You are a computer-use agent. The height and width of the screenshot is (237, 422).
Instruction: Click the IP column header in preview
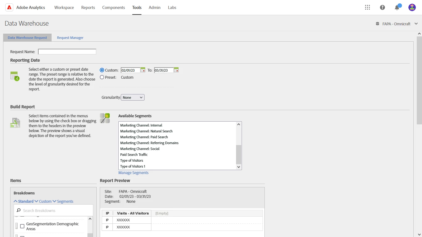pyautogui.click(x=108, y=213)
